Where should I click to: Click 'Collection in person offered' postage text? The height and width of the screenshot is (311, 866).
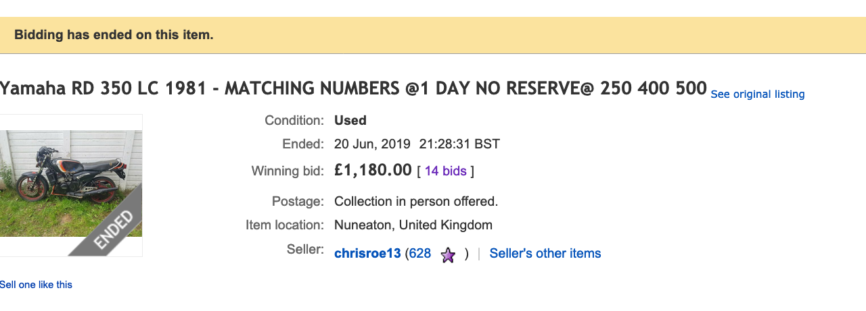pos(416,202)
